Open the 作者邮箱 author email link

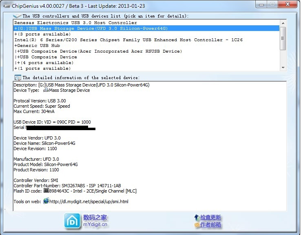point(210,225)
